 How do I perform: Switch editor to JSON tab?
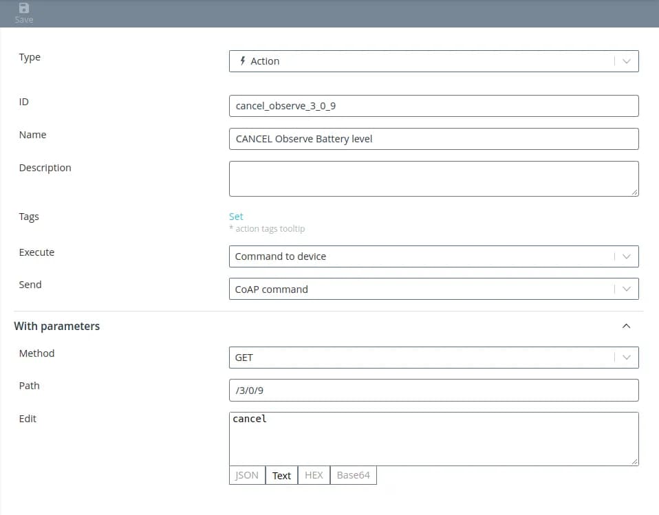coord(247,475)
